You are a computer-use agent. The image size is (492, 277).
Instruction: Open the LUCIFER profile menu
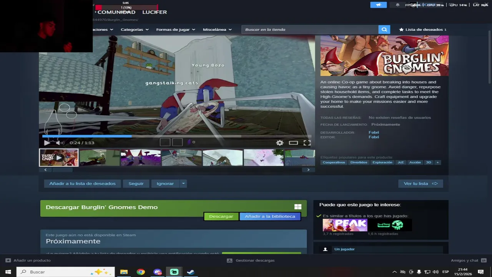(155, 12)
